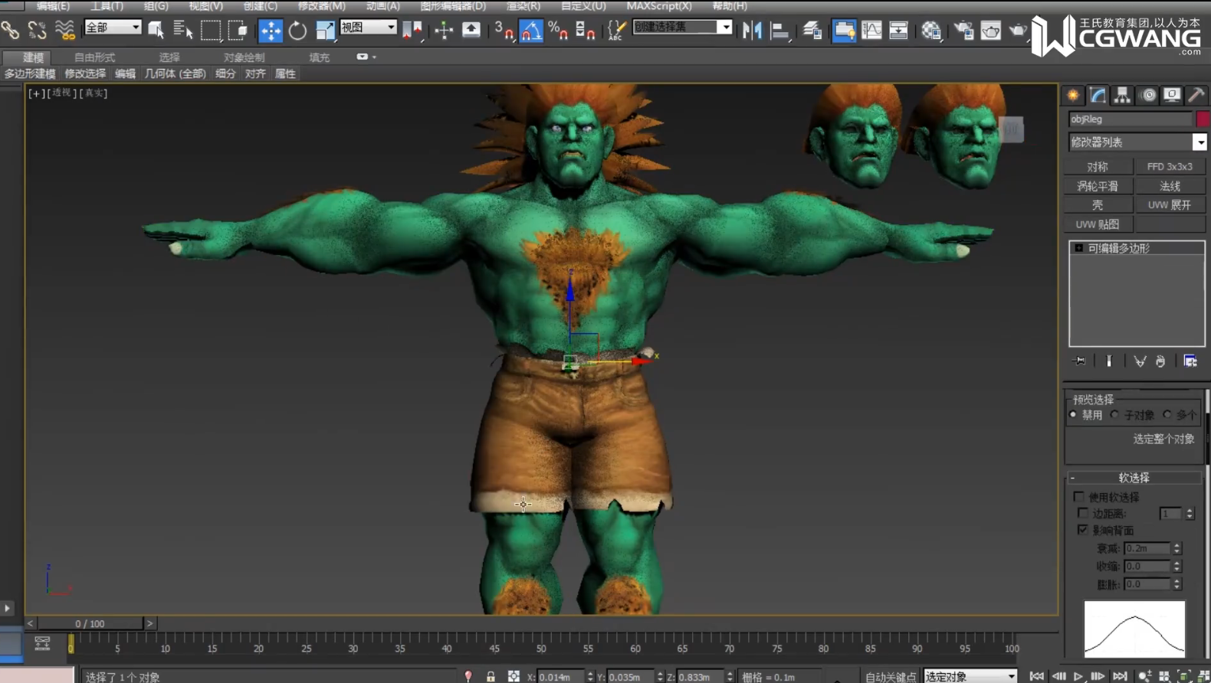1211x683 pixels.
Task: Open the 视图 reference coordinate dropdown
Action: tap(368, 28)
